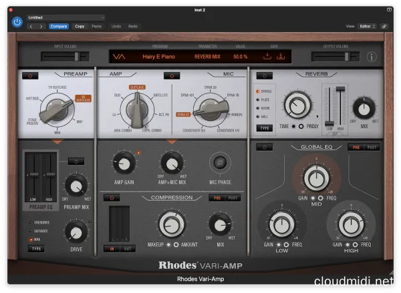401x293 pixels.
Task: Click the drive TYPE button
Action: point(36,249)
